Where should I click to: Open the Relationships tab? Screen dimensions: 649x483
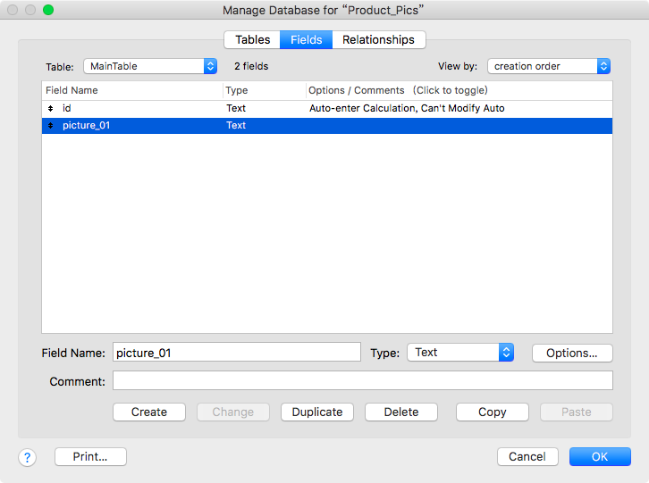pos(379,39)
